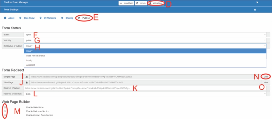The image size is (272, 119).
Task: Go to the My Welcome tab
Action: 48,18
